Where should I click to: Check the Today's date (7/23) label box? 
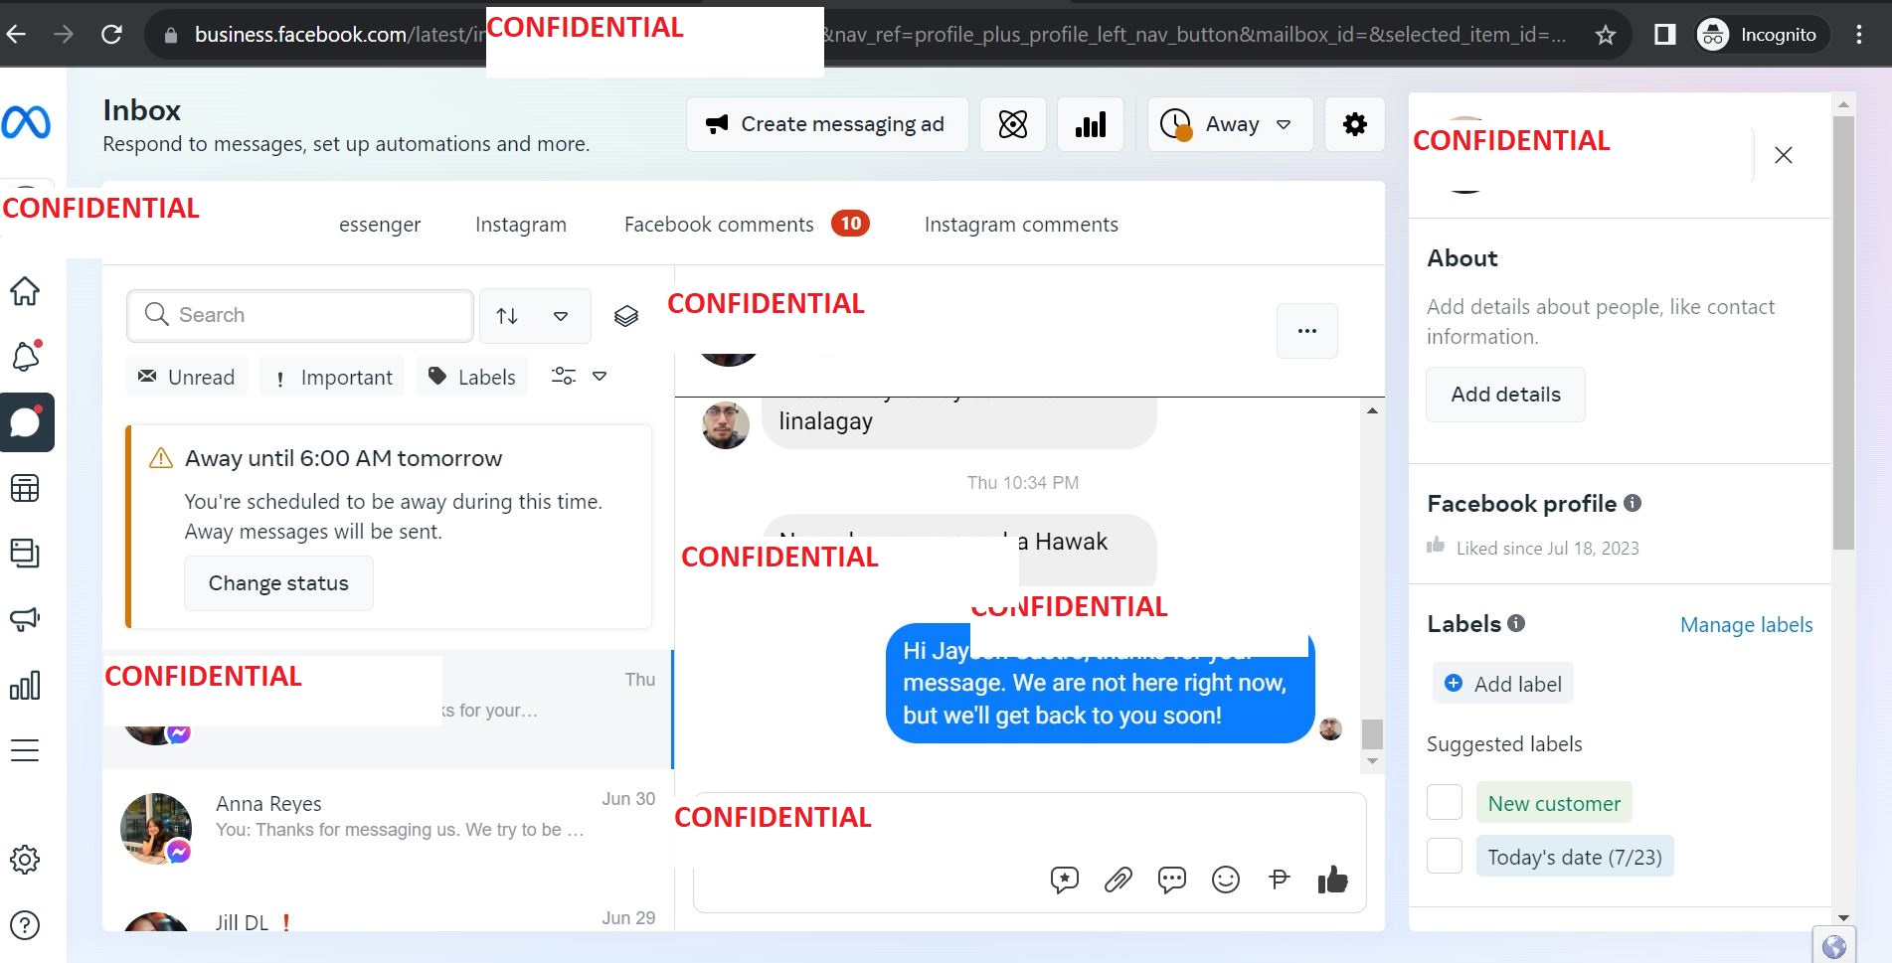1445,856
